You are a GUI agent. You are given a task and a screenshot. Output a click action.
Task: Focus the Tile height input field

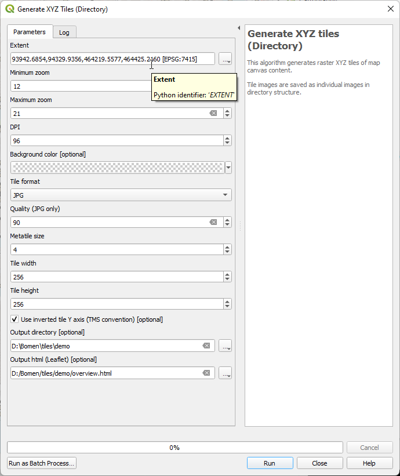pos(117,304)
